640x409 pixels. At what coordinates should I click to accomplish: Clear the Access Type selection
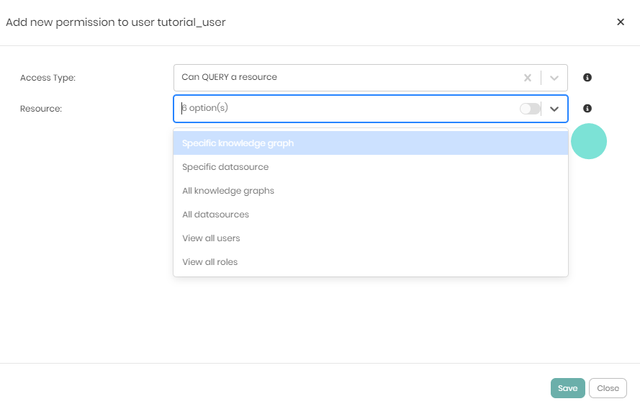528,78
